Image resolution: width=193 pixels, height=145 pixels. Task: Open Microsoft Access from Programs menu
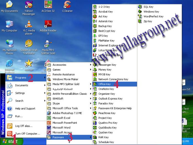point(69,132)
